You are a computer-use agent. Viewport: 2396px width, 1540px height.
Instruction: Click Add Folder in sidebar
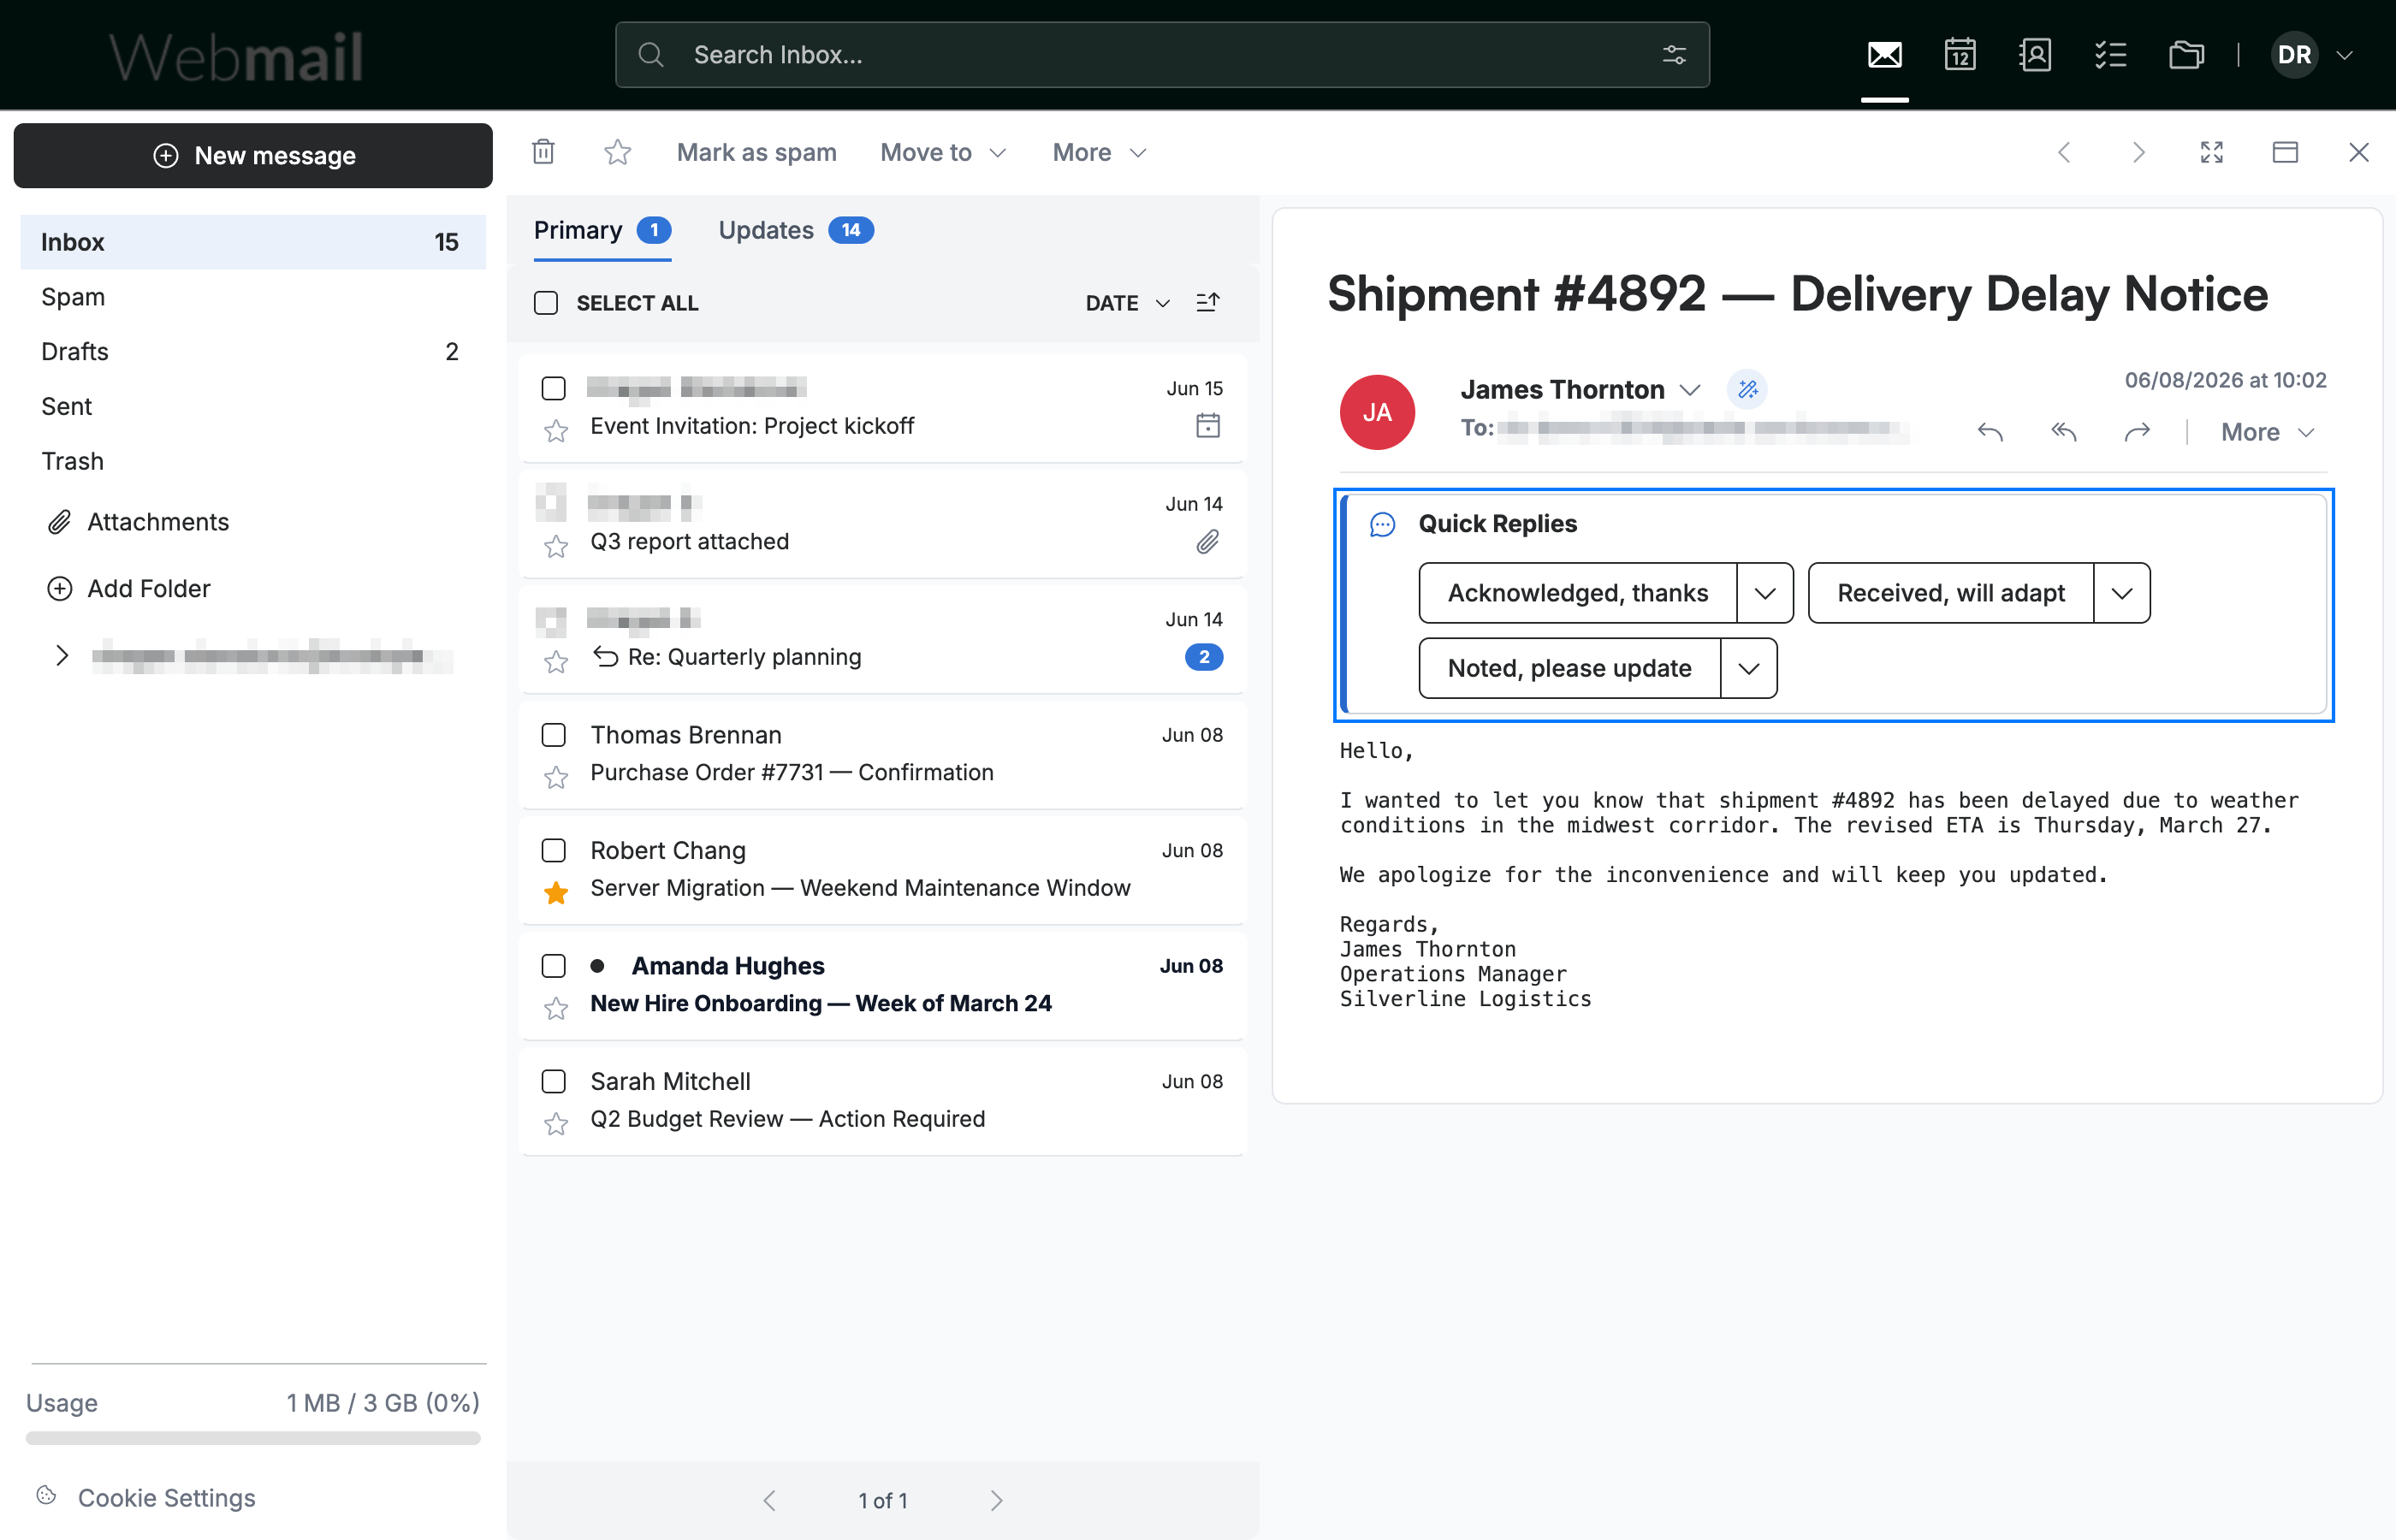[x=130, y=589]
